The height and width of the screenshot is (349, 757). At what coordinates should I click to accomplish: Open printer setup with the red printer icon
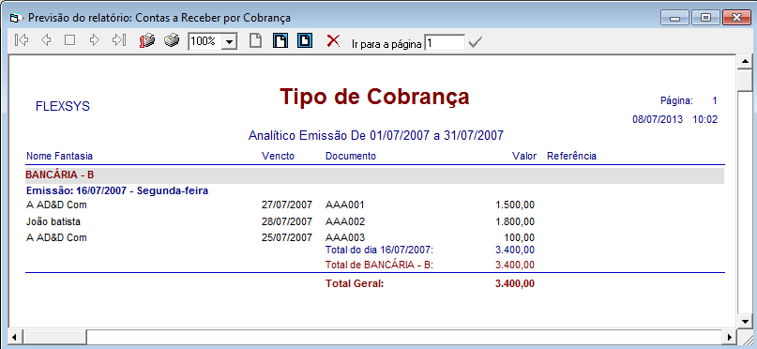click(x=146, y=40)
